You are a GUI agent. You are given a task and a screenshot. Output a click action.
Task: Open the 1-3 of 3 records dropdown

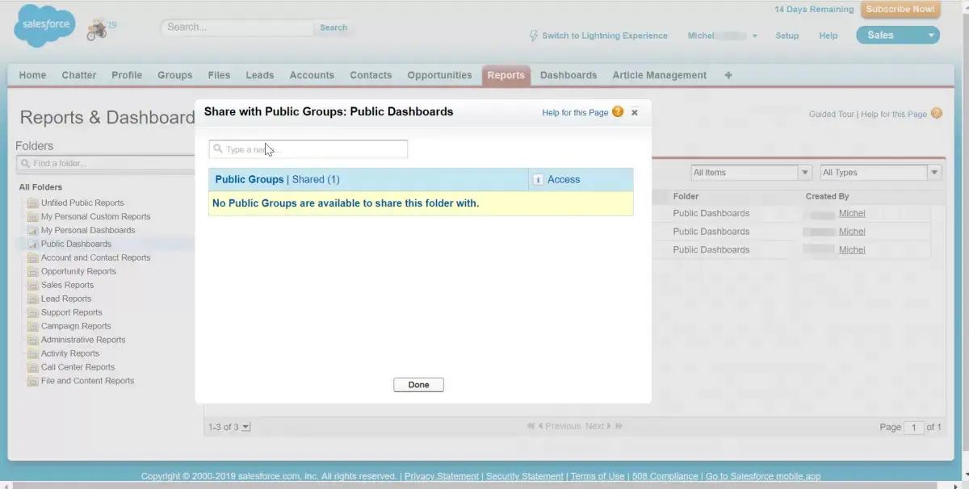coord(246,427)
